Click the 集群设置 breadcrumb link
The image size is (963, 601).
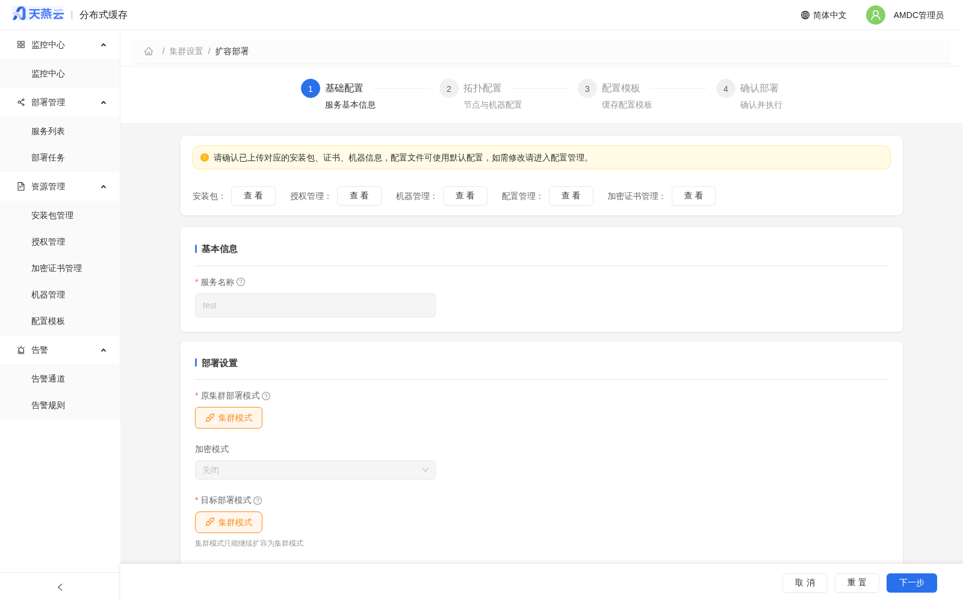[186, 51]
